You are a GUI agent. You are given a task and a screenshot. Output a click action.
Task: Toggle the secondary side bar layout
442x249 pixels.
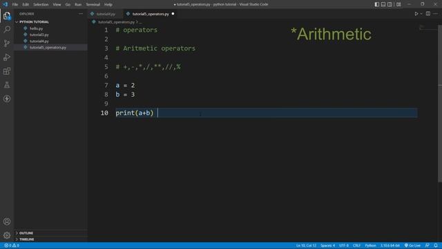(390, 4)
